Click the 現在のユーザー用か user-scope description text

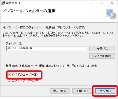(x=51, y=66)
